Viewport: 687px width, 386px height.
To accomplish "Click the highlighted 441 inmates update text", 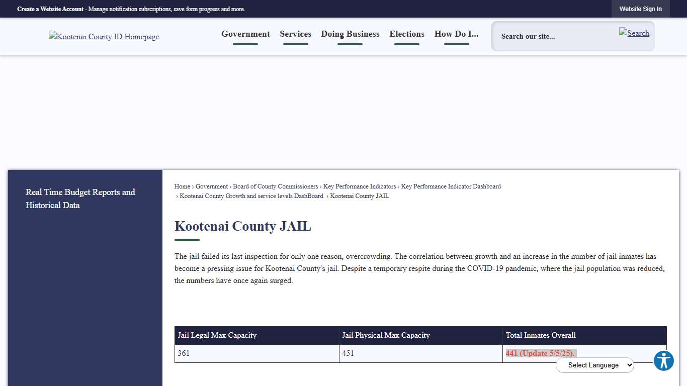I will pyautogui.click(x=540, y=353).
